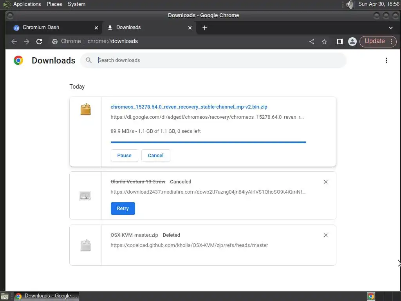Bookmark this tab with the star icon
This screenshot has height=301, width=401.
[x=324, y=42]
